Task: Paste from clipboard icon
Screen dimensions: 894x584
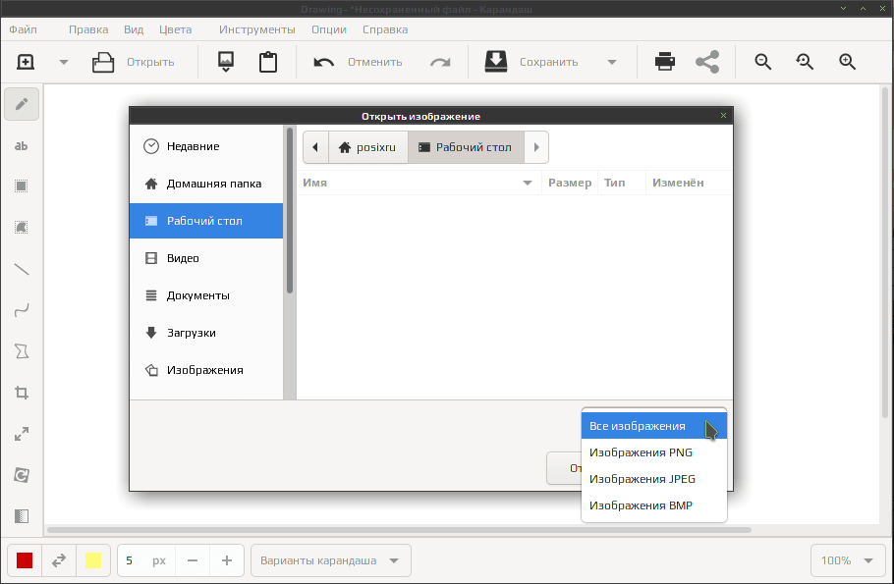Action: tap(268, 62)
